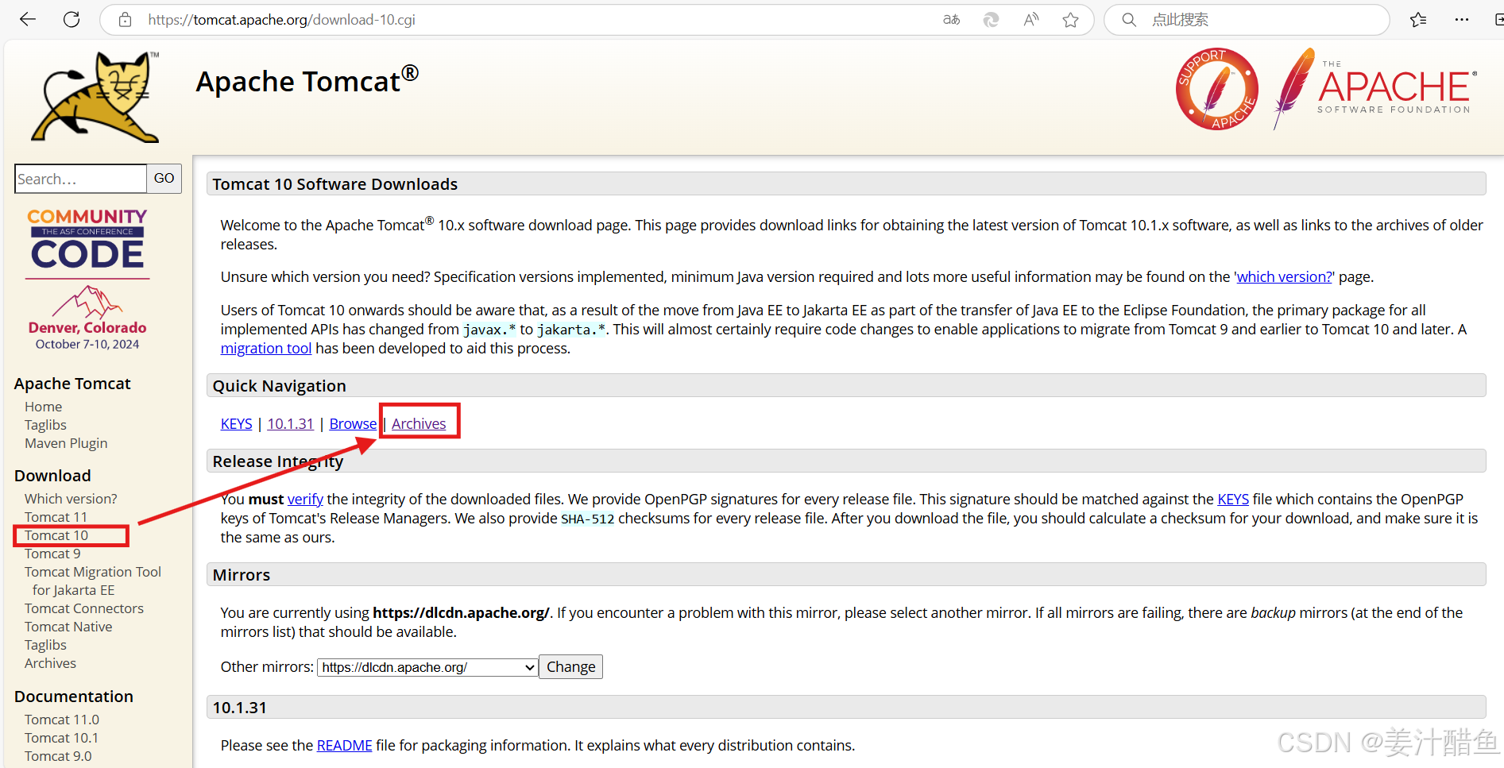Image resolution: width=1504 pixels, height=768 pixels.
Task: Open the KEYS link in Release Integrity
Action: [1233, 500]
